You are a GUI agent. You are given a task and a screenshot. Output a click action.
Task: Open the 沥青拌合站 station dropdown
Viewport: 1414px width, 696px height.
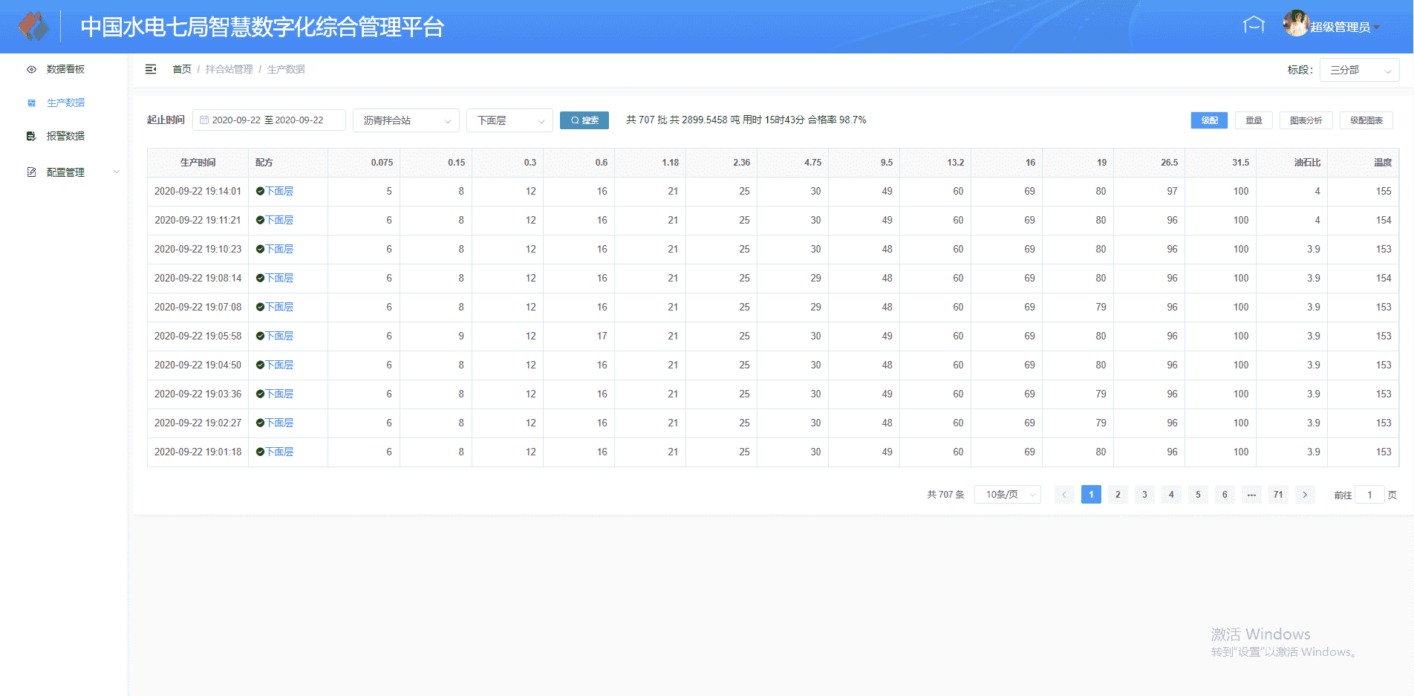coord(406,120)
